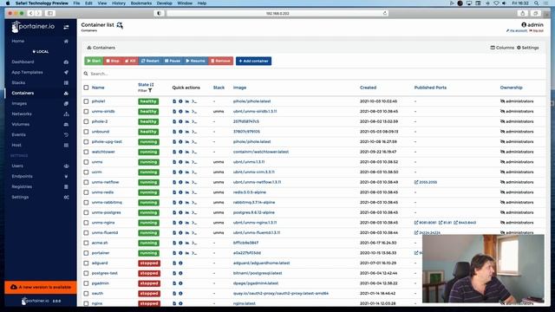
Task: Click the Add container button
Action: 254,61
